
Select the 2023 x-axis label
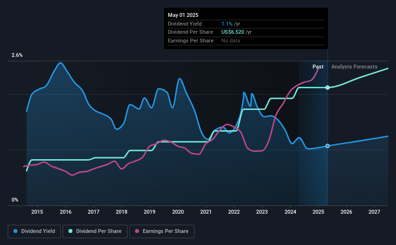(x=262, y=212)
